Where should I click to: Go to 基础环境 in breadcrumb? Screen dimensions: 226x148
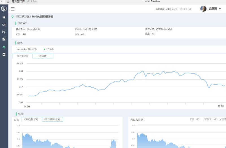pos(21,17)
